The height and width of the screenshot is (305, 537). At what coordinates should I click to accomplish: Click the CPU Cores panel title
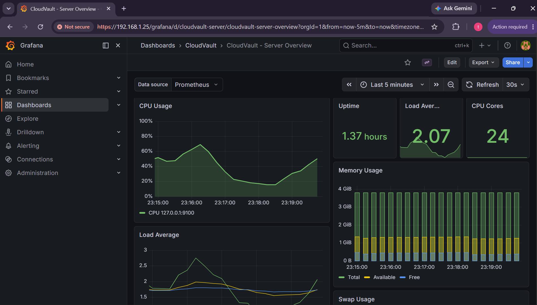[487, 106]
